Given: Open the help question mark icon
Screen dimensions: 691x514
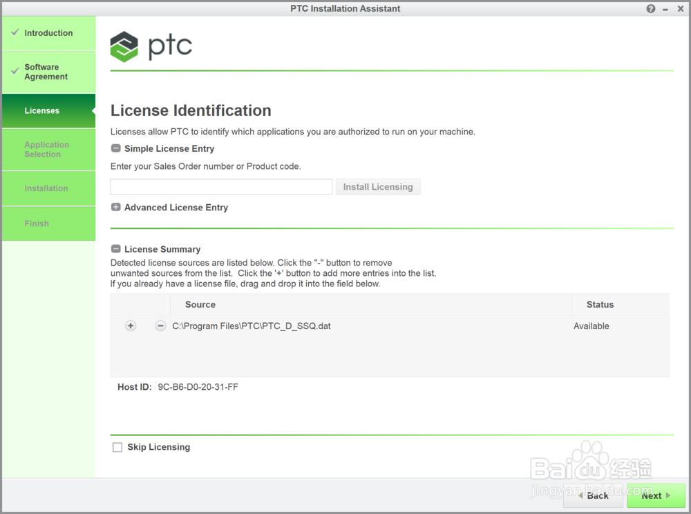Looking at the screenshot, I should click(650, 9).
